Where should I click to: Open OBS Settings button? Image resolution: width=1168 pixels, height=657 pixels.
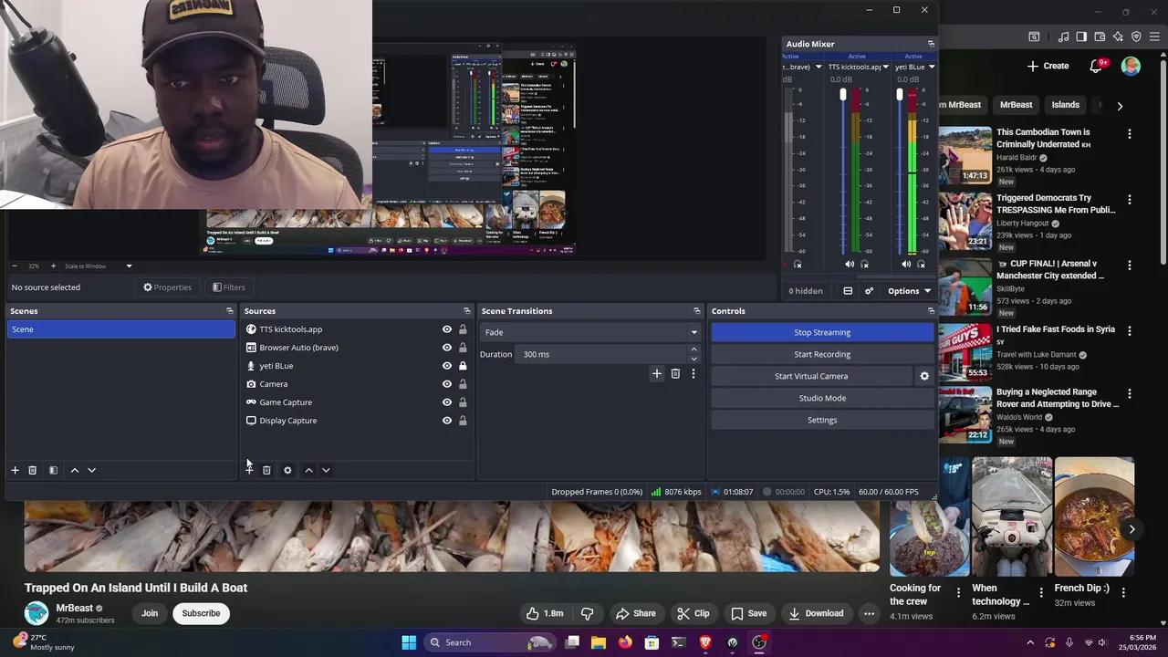(x=822, y=420)
